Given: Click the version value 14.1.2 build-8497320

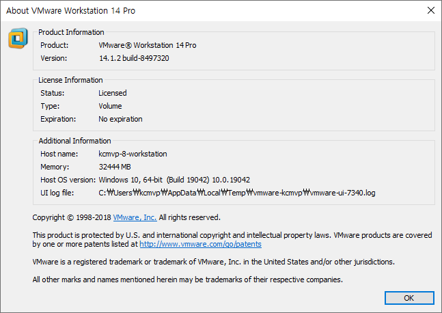Looking at the screenshot, I should (x=134, y=58).
